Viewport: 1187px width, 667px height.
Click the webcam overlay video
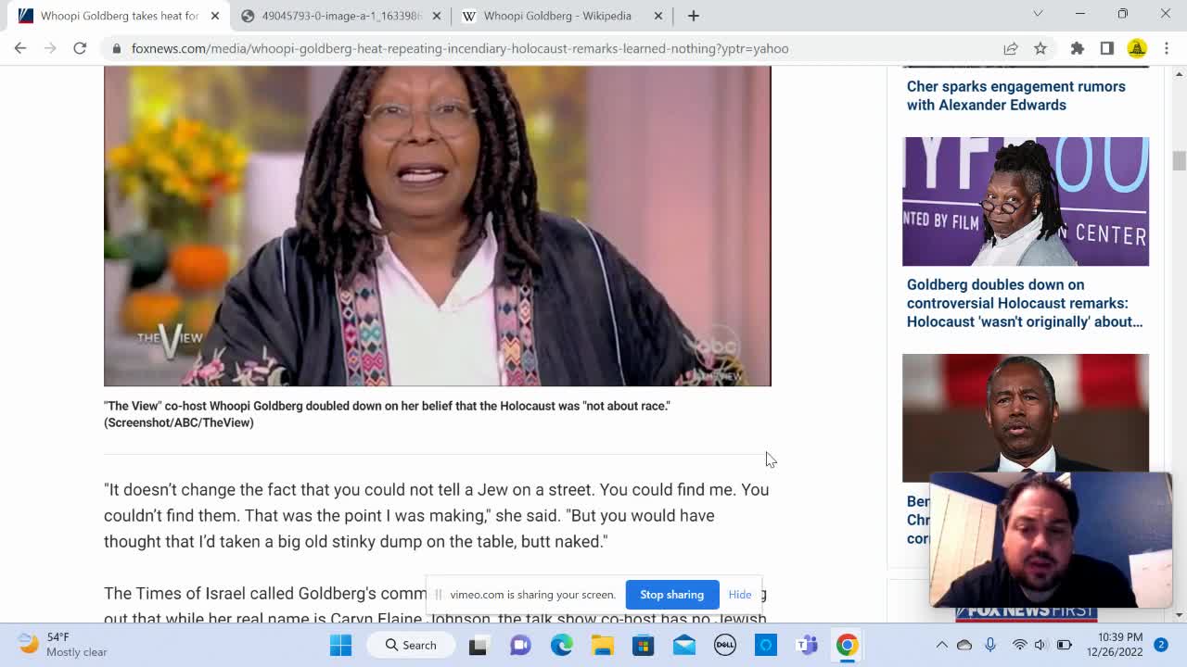(x=1051, y=540)
